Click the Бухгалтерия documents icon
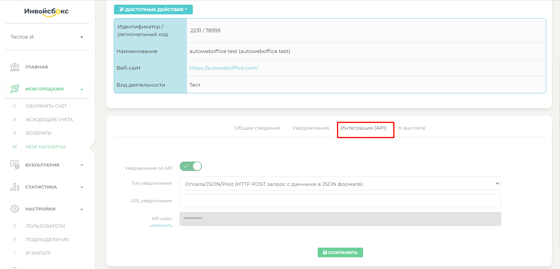This screenshot has width=560, height=269. pyautogui.click(x=15, y=165)
